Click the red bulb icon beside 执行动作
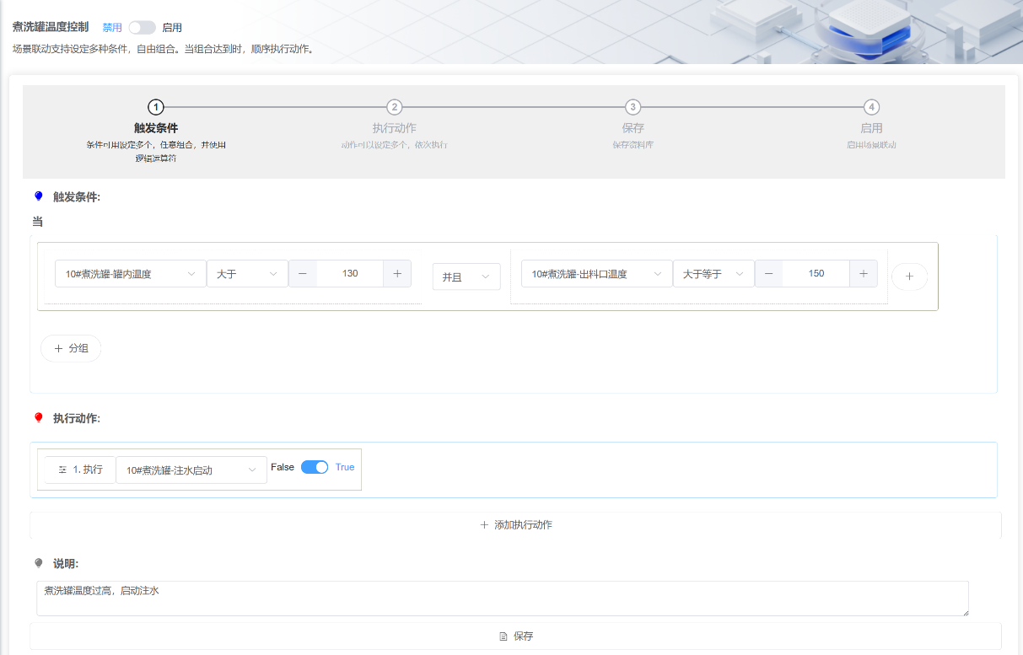The width and height of the screenshot is (1023, 655). (38, 418)
